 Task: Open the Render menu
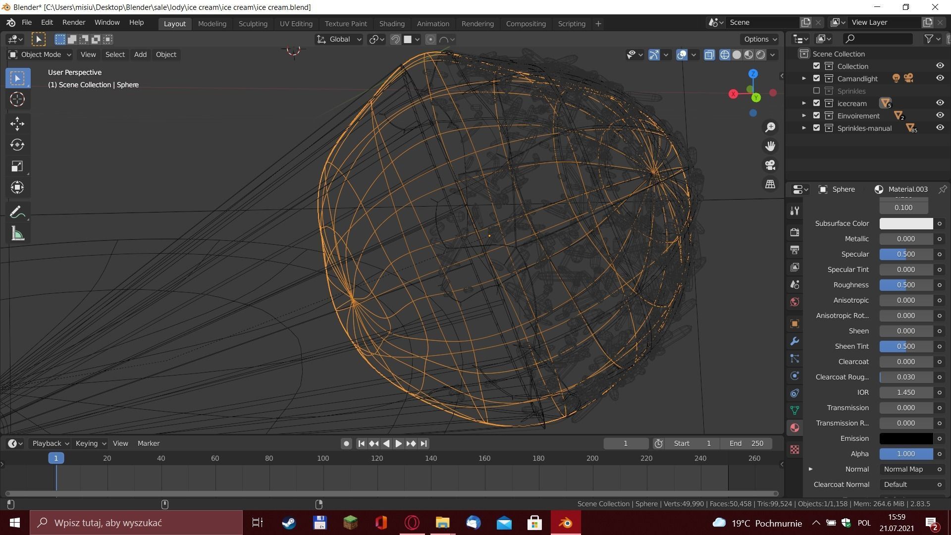[x=74, y=22]
